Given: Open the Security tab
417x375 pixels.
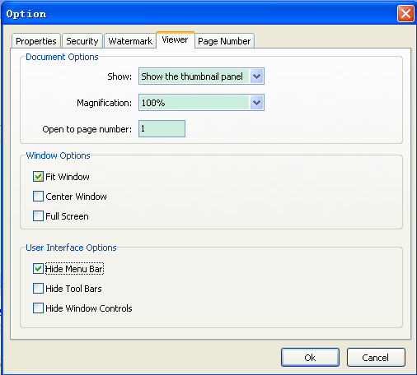Looking at the screenshot, I should pyautogui.click(x=82, y=41).
